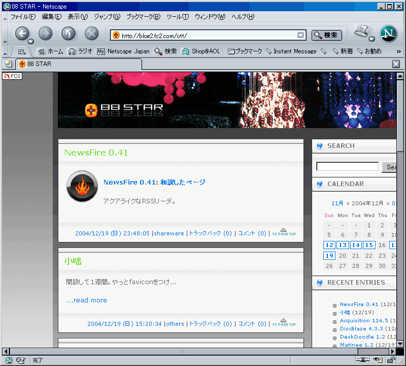
Task: Click the vertical scrollbar down arrow
Action: click(x=400, y=344)
